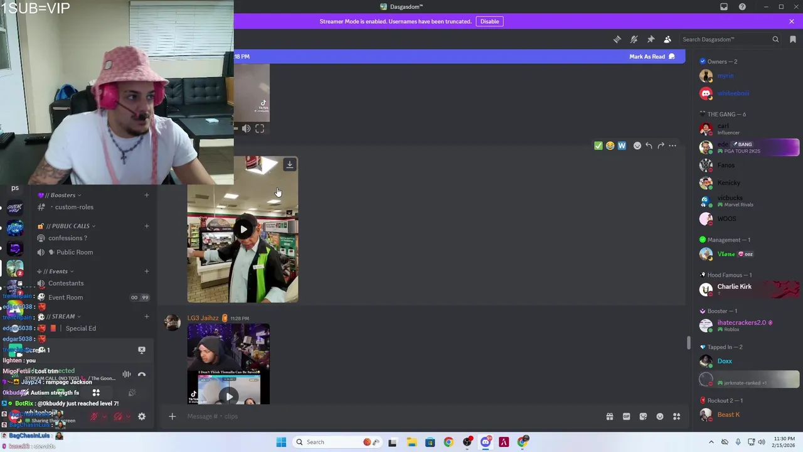Open the Special Ed channel
Image resolution: width=803 pixels, height=452 pixels.
(93, 328)
